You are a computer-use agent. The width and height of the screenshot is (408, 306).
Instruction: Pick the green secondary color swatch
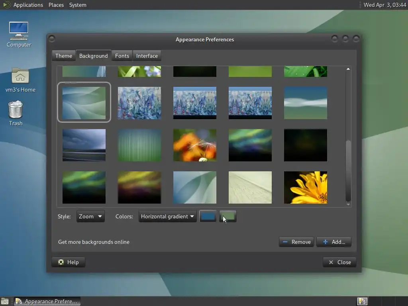(228, 216)
